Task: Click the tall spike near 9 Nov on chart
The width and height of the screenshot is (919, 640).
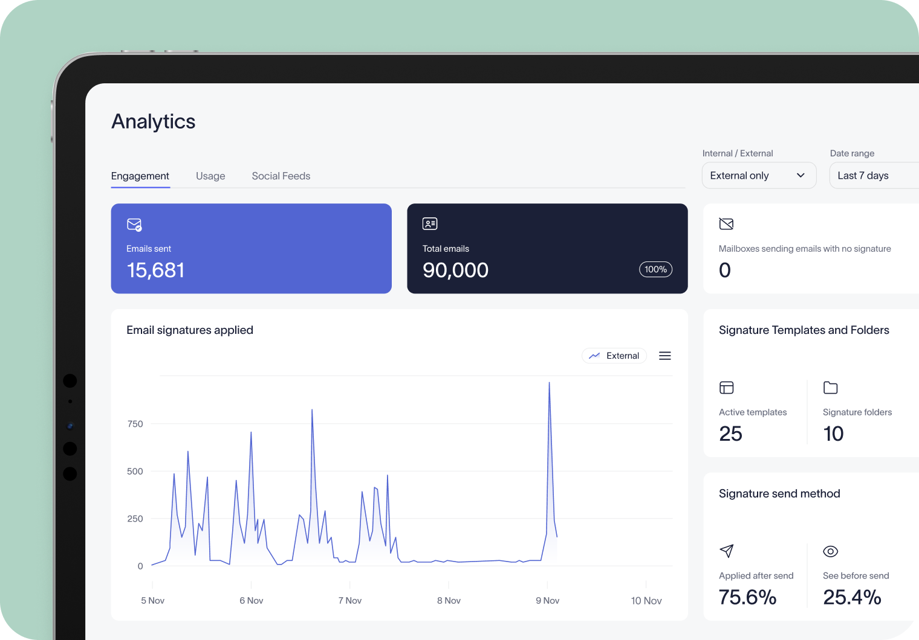Action: click(x=549, y=423)
